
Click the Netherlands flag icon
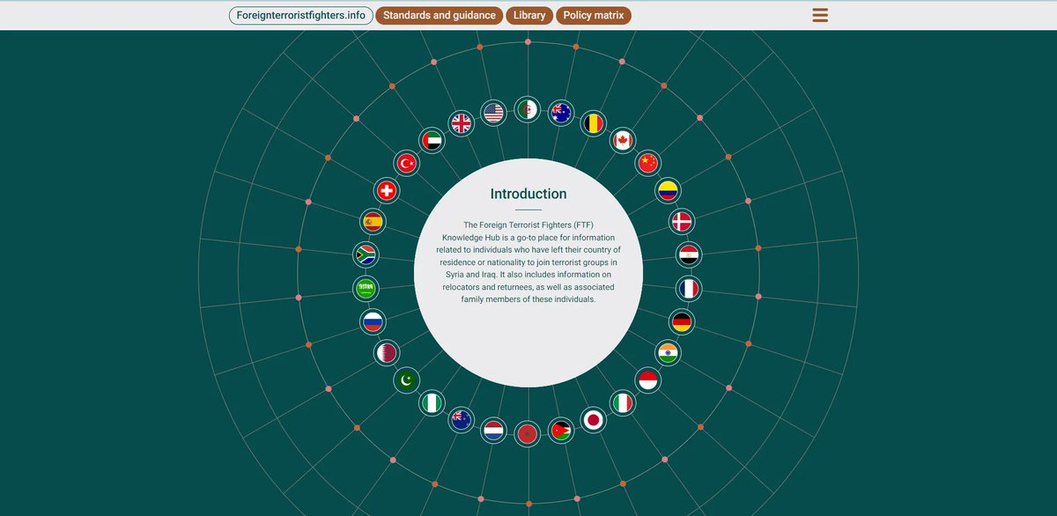click(494, 431)
